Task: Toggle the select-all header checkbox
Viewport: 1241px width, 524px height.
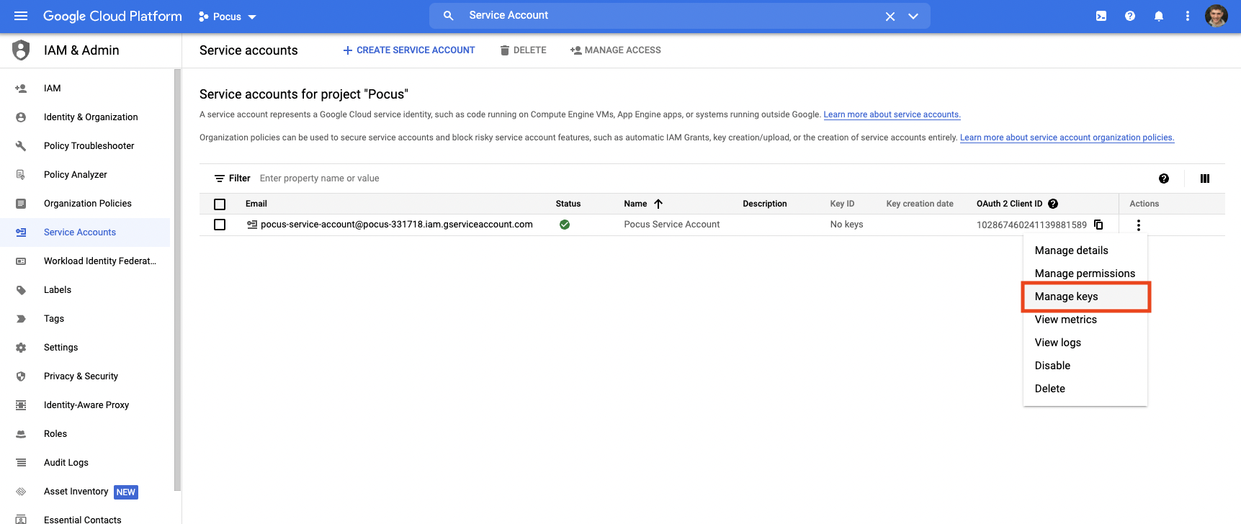Action: (x=220, y=204)
